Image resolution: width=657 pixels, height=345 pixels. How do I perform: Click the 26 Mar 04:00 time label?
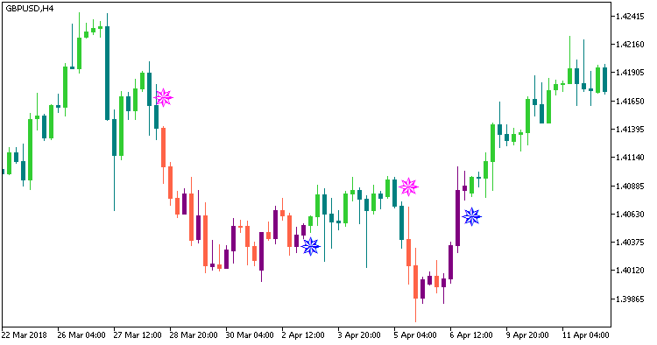[81, 335]
